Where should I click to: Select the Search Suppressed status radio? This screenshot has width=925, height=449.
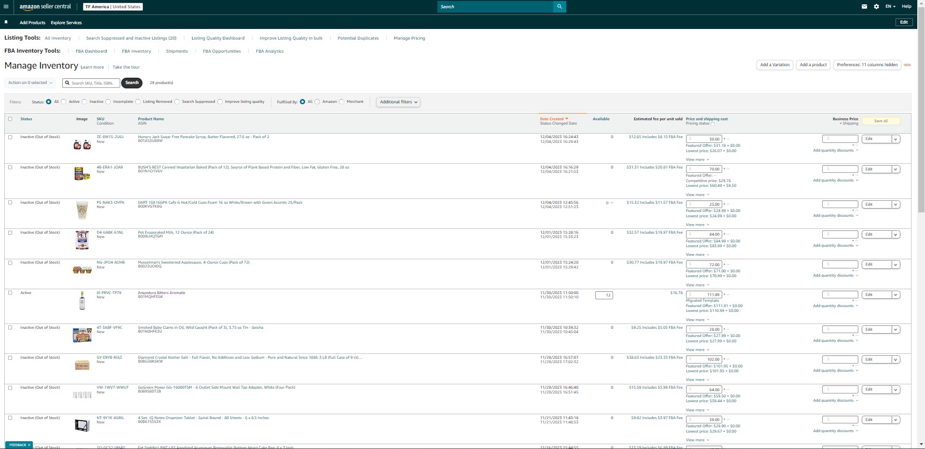(x=177, y=102)
